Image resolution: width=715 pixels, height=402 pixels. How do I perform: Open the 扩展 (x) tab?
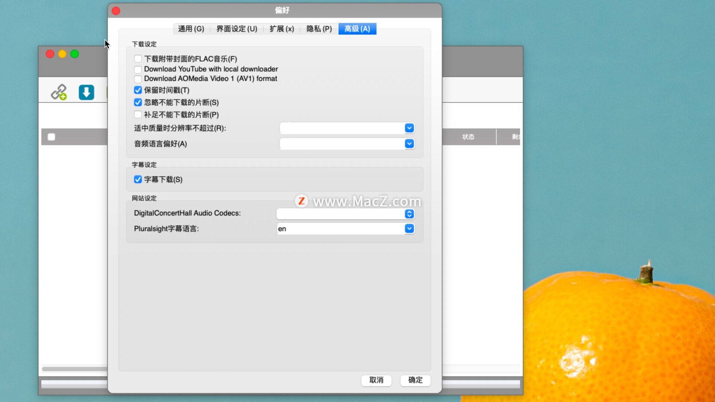[282, 29]
